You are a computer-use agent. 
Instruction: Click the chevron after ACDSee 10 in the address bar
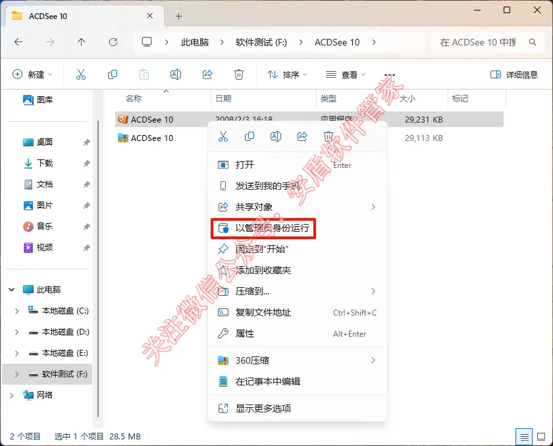(374, 42)
